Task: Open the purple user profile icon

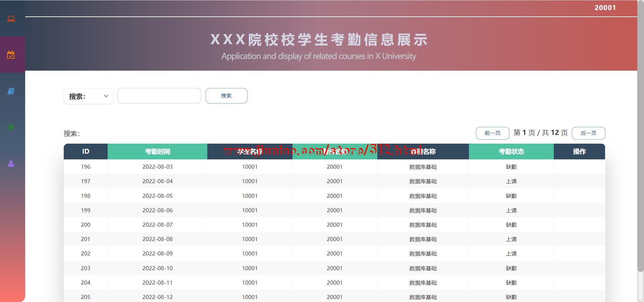Action: point(11,164)
